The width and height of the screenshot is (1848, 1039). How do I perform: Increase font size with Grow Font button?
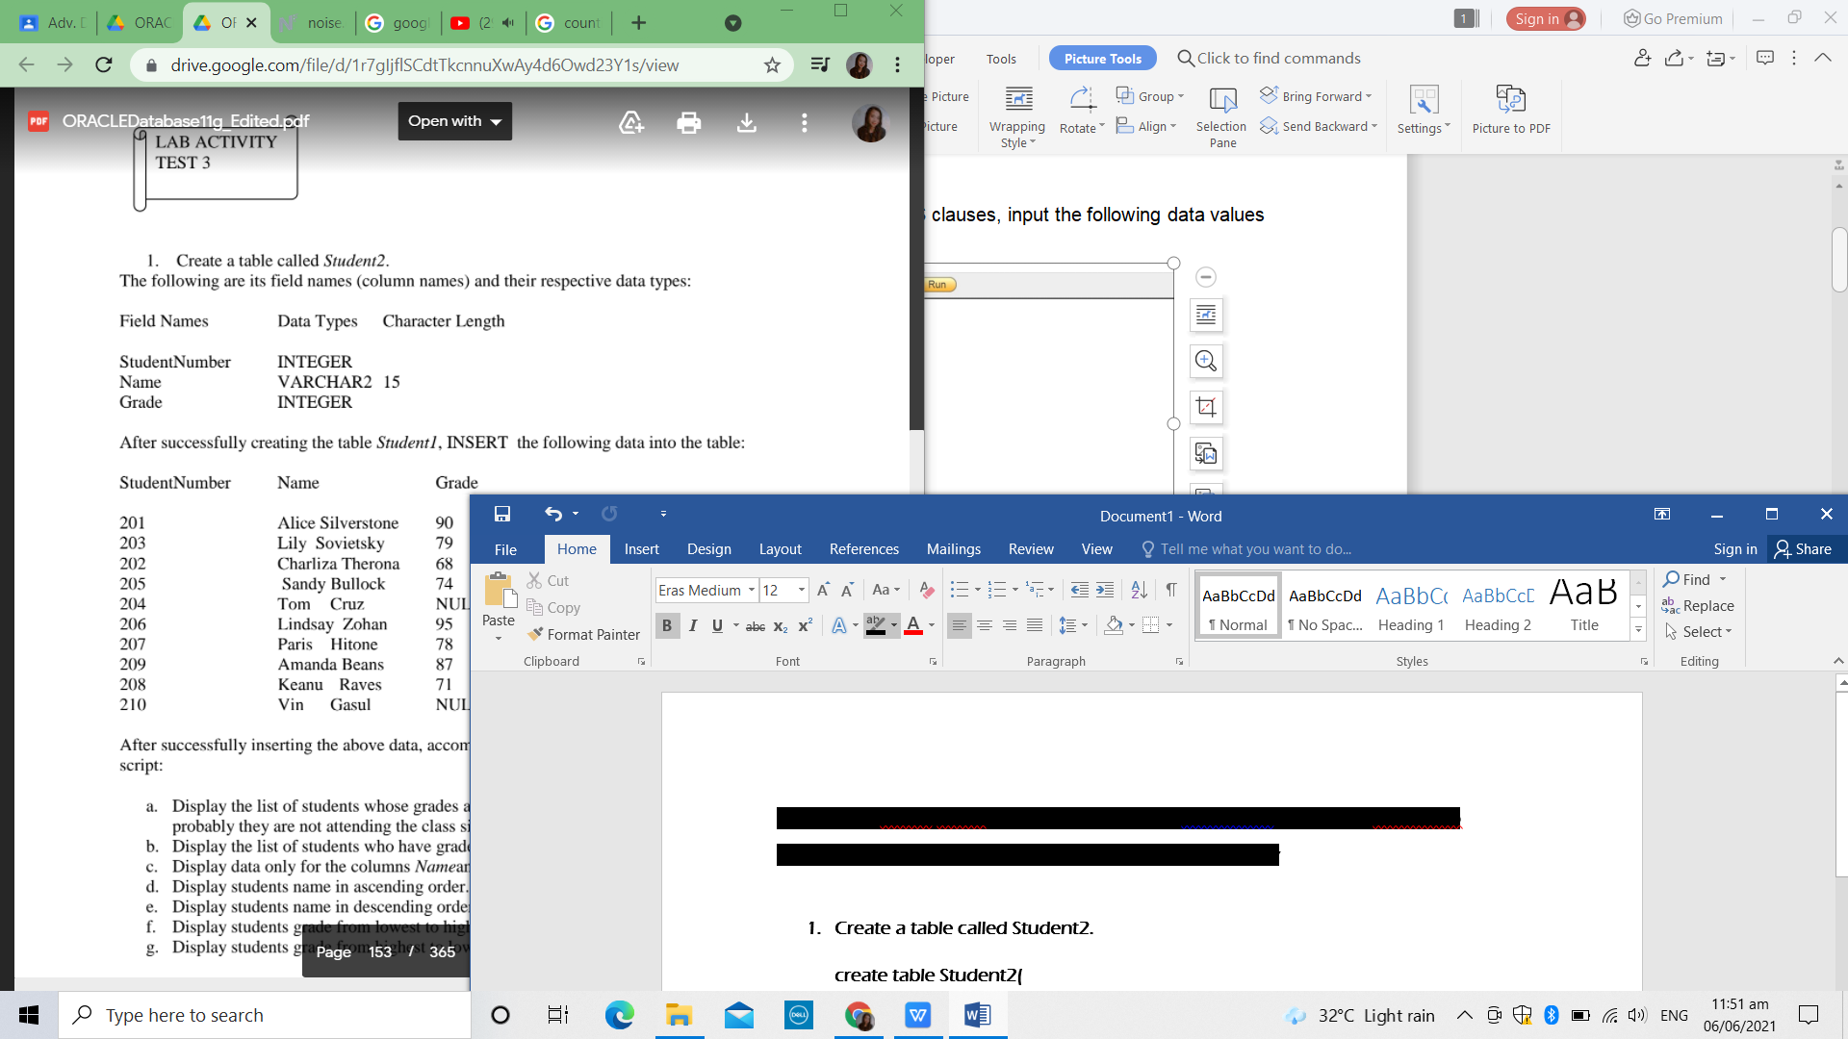[x=823, y=590]
